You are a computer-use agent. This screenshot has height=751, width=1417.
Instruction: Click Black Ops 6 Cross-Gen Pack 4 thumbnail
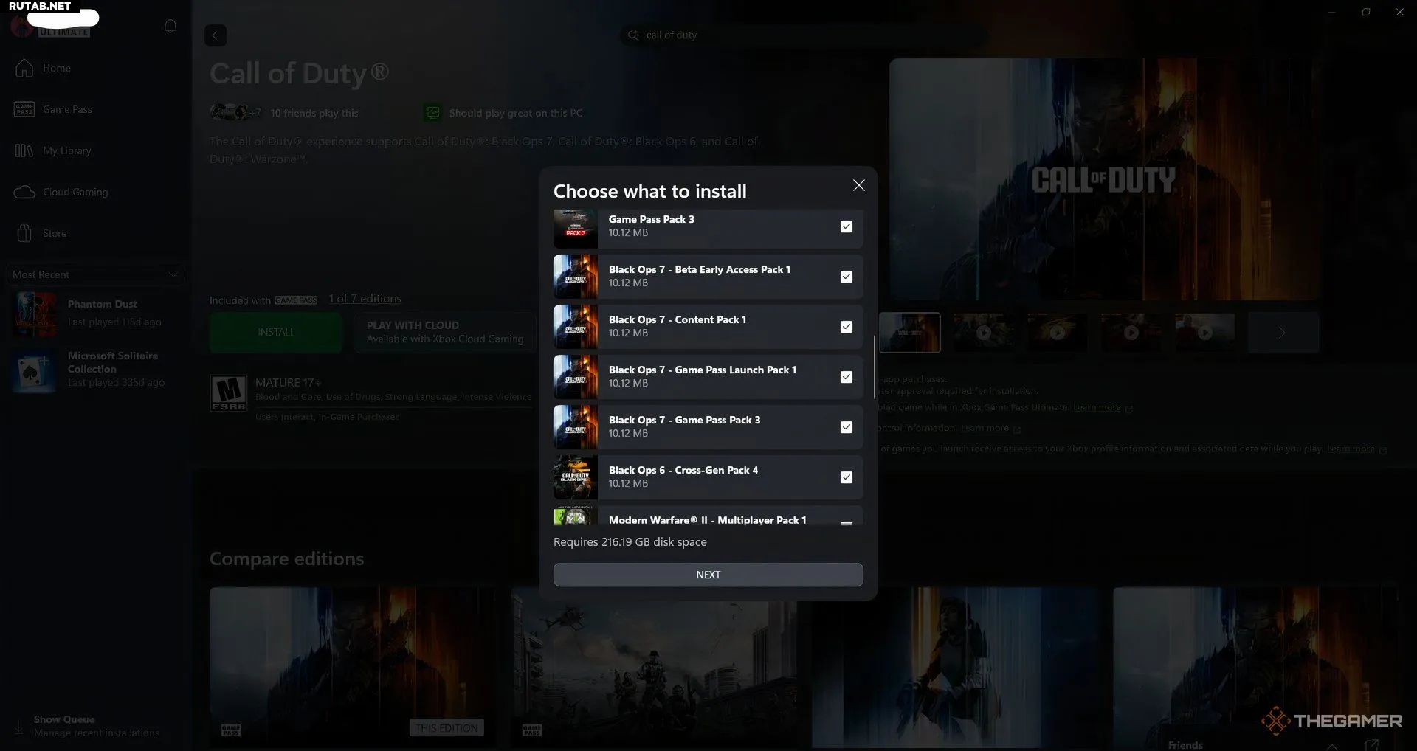click(x=576, y=477)
